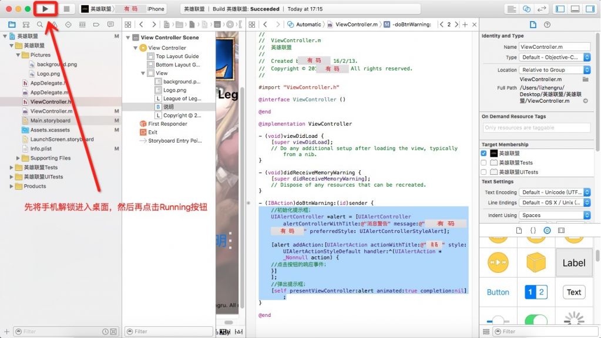Check the 英雄联盟UITests target membership
Screen dimensions: 601x338
(484, 172)
